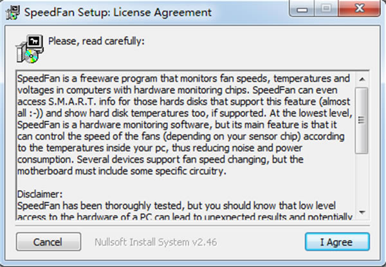Viewport: 386px width, 267px height.
Task: Click the SpeedFan setup icon in title bar
Action: click(13, 12)
